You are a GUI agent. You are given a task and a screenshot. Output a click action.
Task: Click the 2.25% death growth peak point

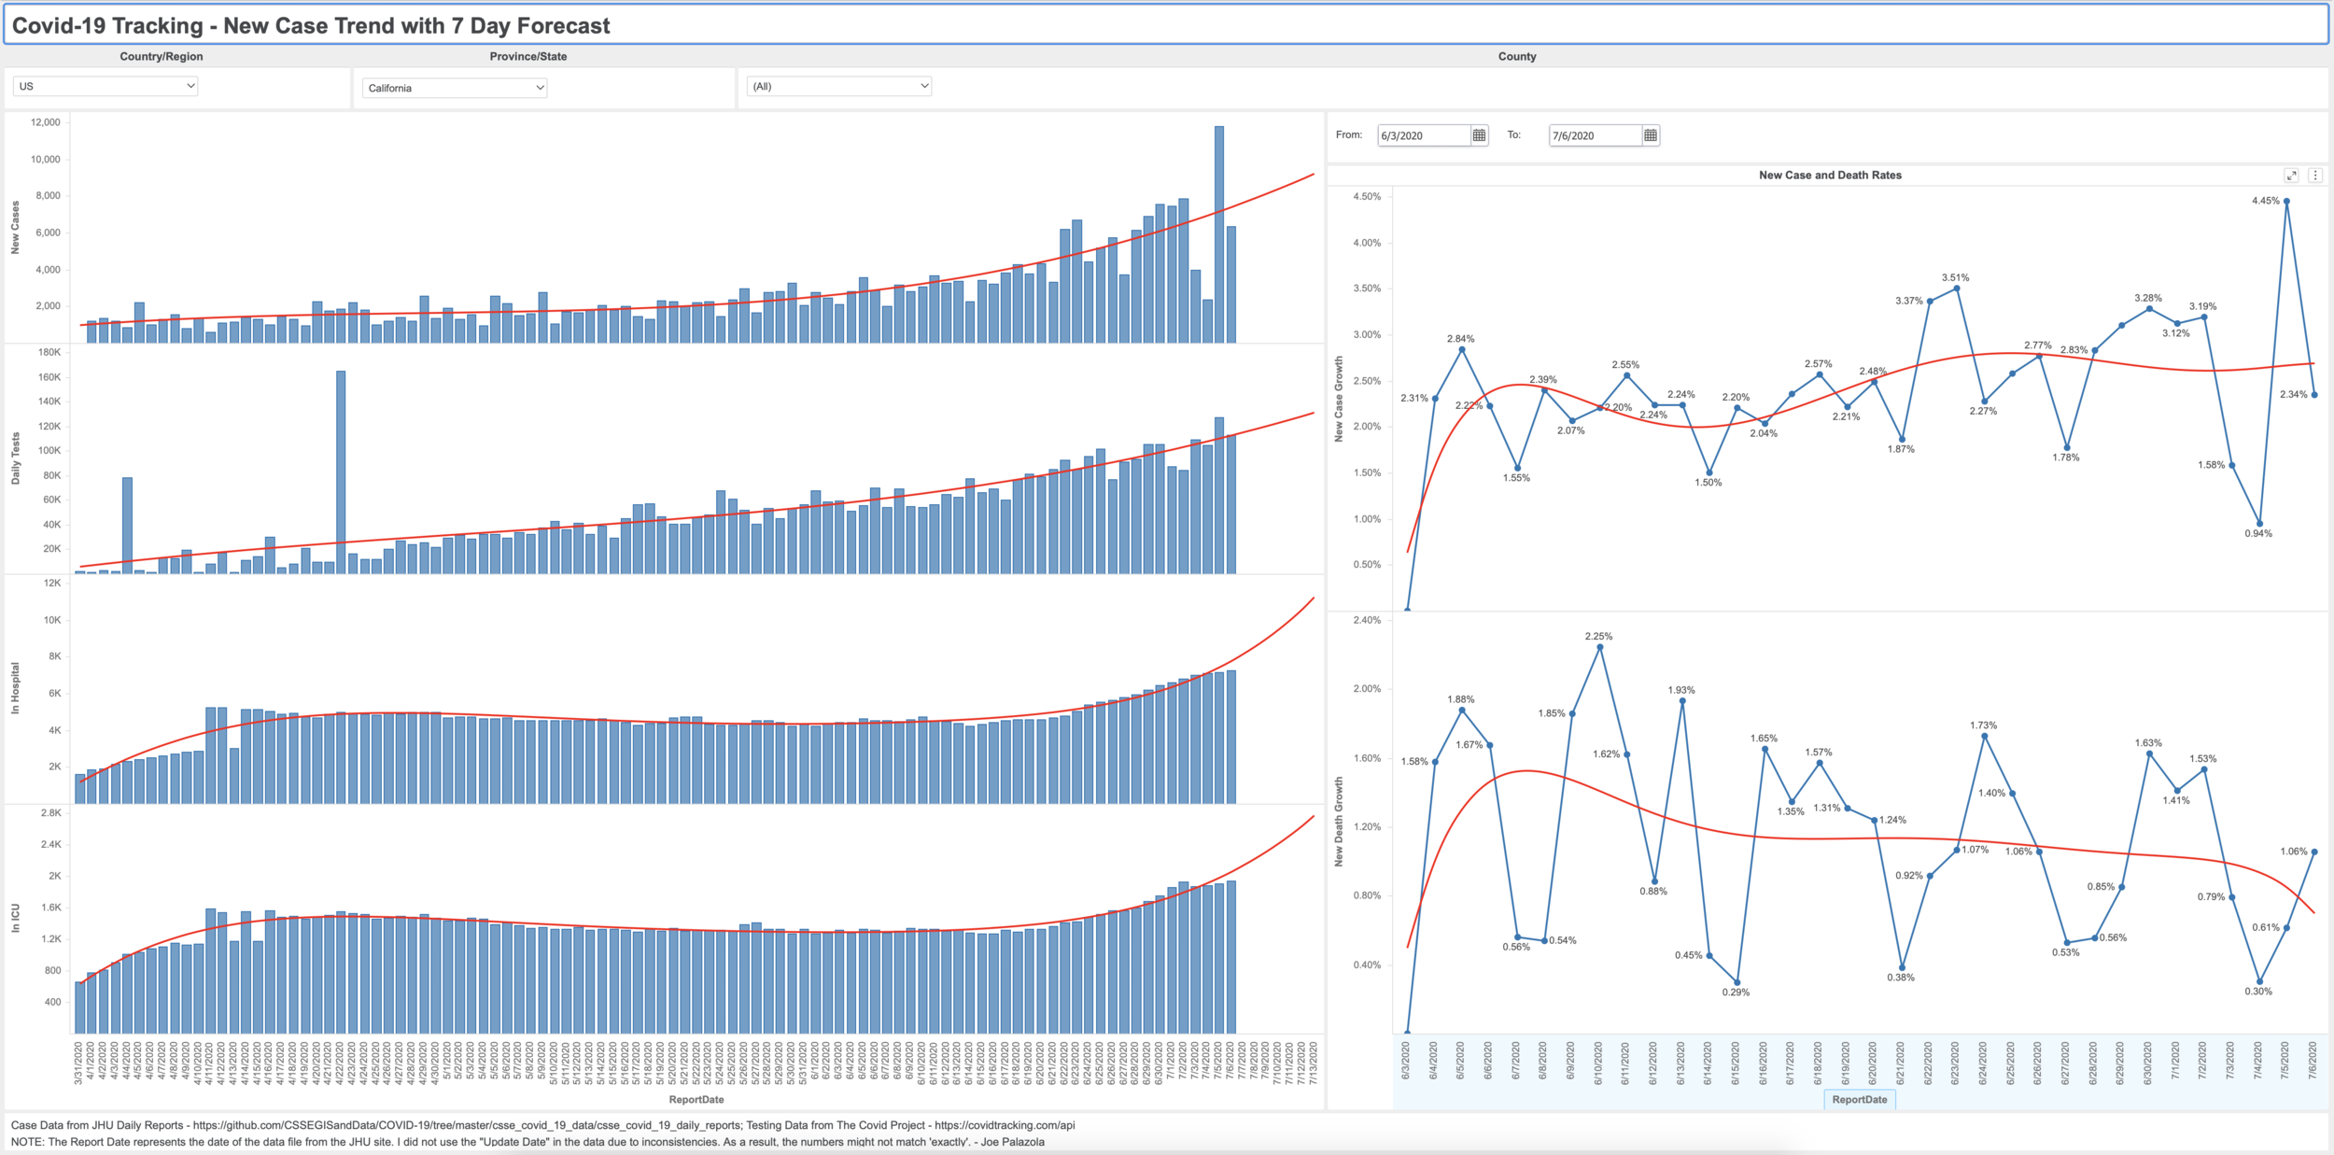click(1600, 647)
